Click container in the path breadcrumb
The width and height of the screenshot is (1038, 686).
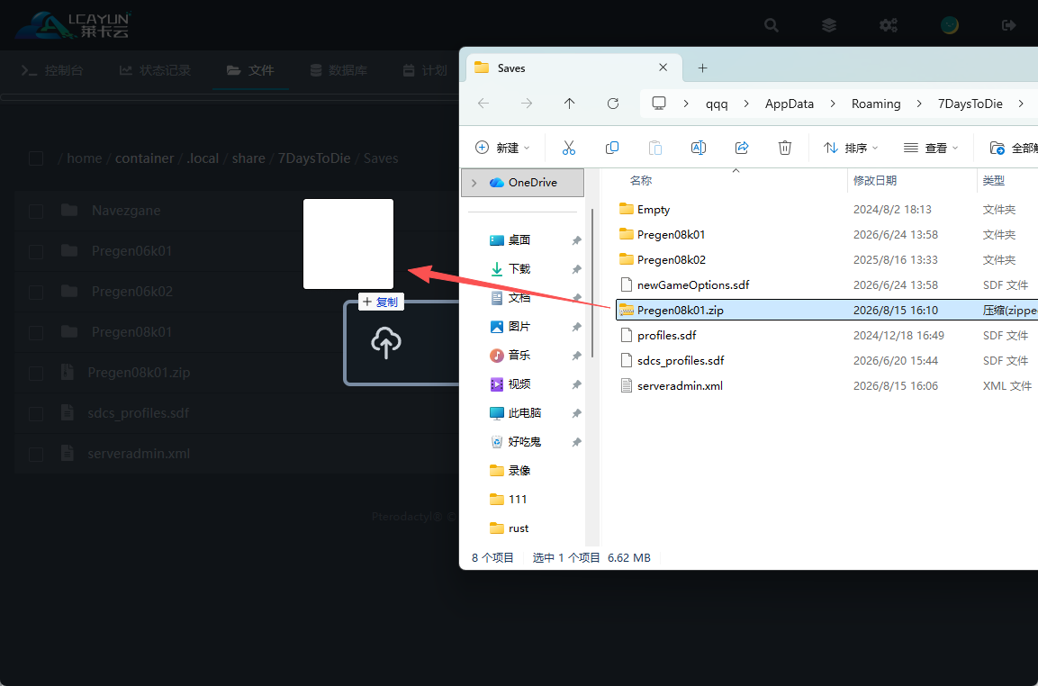(x=144, y=158)
